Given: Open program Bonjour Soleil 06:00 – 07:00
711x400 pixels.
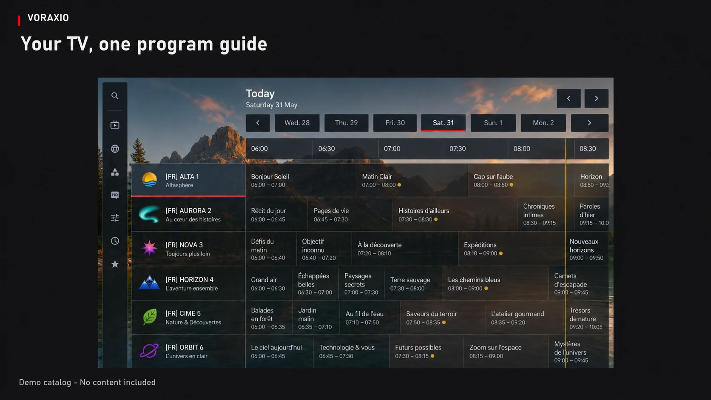Looking at the screenshot, I should [x=301, y=180].
